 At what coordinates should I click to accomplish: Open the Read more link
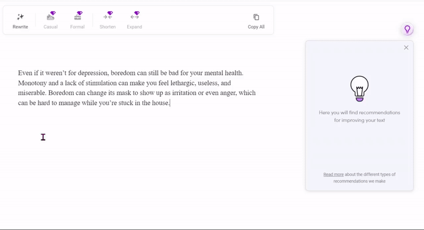[x=333, y=174]
